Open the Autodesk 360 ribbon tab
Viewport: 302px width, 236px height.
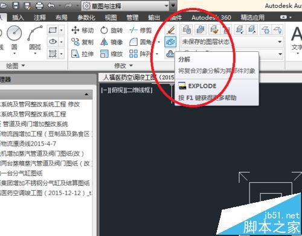pos(211,18)
